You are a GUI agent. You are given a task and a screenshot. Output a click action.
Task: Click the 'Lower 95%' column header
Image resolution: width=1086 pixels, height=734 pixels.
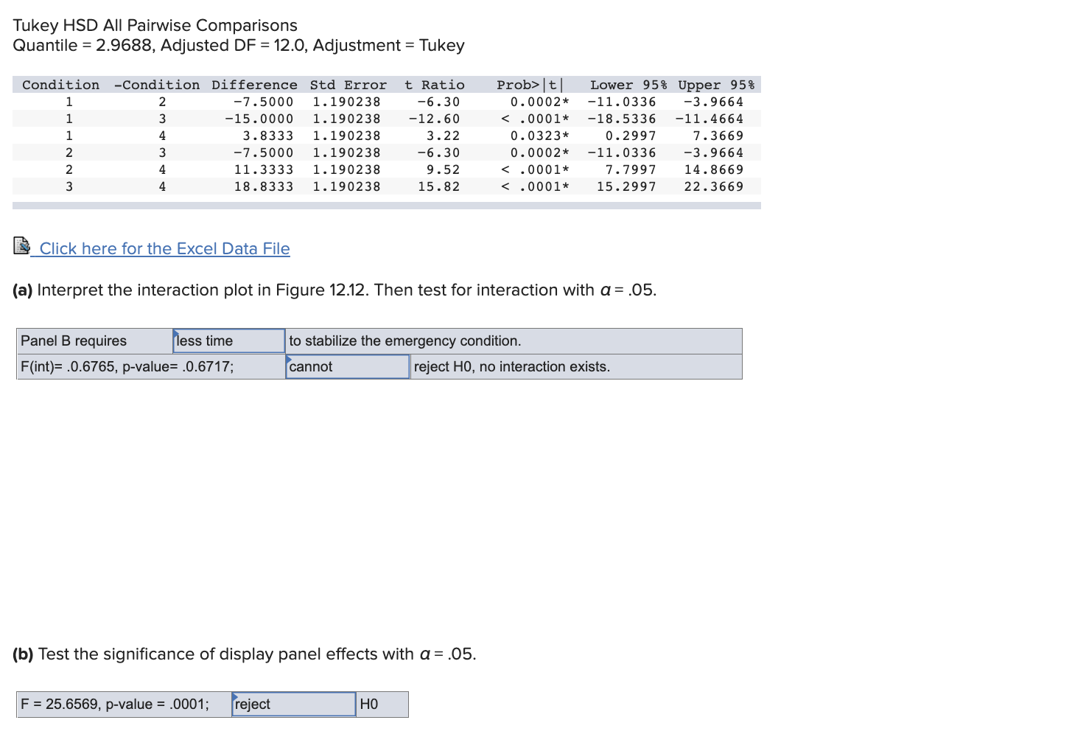[x=628, y=85]
